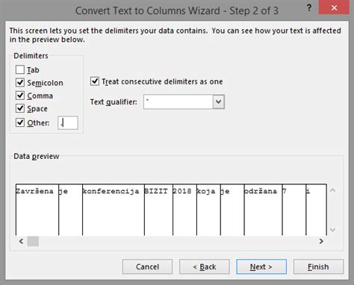The image size is (354, 285).
Task: Select the 'održana' preview column
Action: 263,210
